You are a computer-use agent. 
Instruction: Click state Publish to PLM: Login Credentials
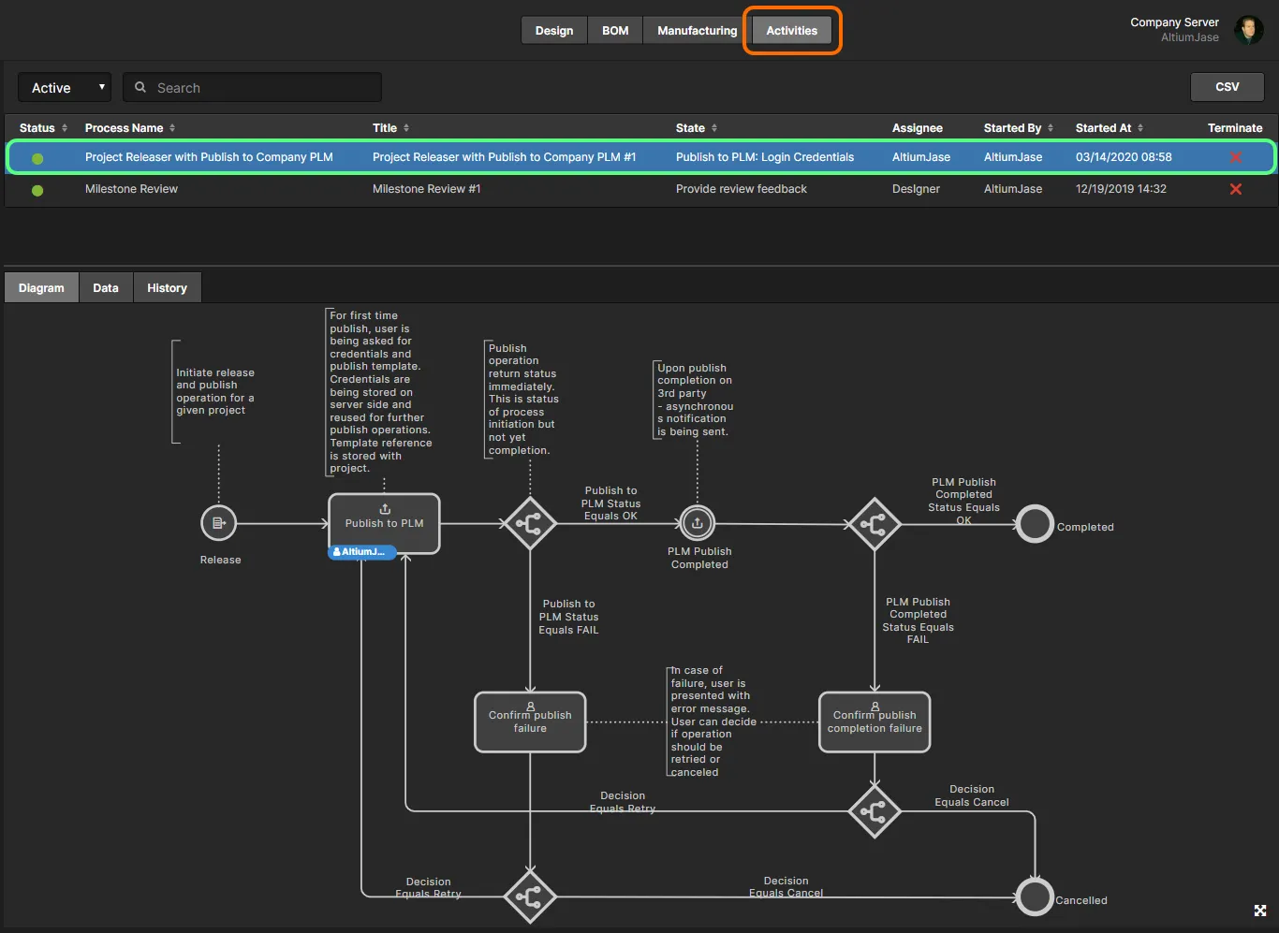click(764, 157)
